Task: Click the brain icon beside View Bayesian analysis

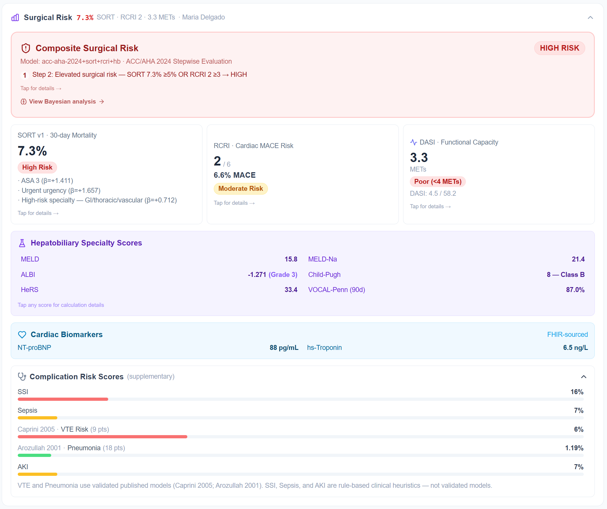Action: tap(24, 102)
